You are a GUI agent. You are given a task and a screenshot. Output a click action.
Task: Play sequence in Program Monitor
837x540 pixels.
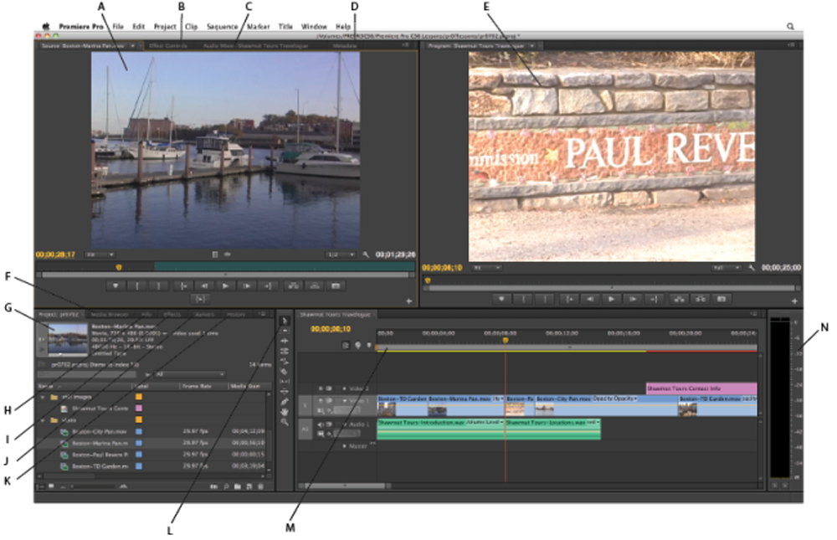(x=611, y=299)
